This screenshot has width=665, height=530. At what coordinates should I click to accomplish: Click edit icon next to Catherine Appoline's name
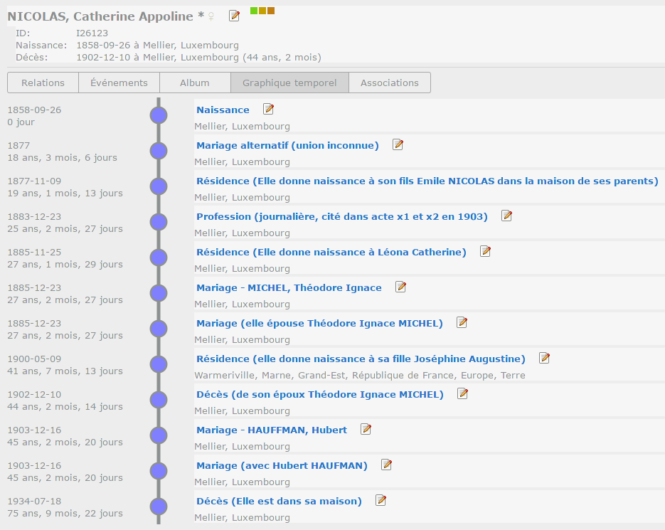pos(234,16)
